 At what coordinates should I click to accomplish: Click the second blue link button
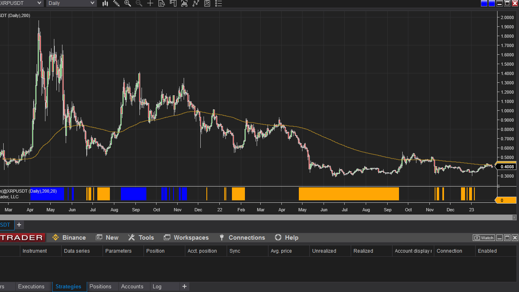coord(492,3)
